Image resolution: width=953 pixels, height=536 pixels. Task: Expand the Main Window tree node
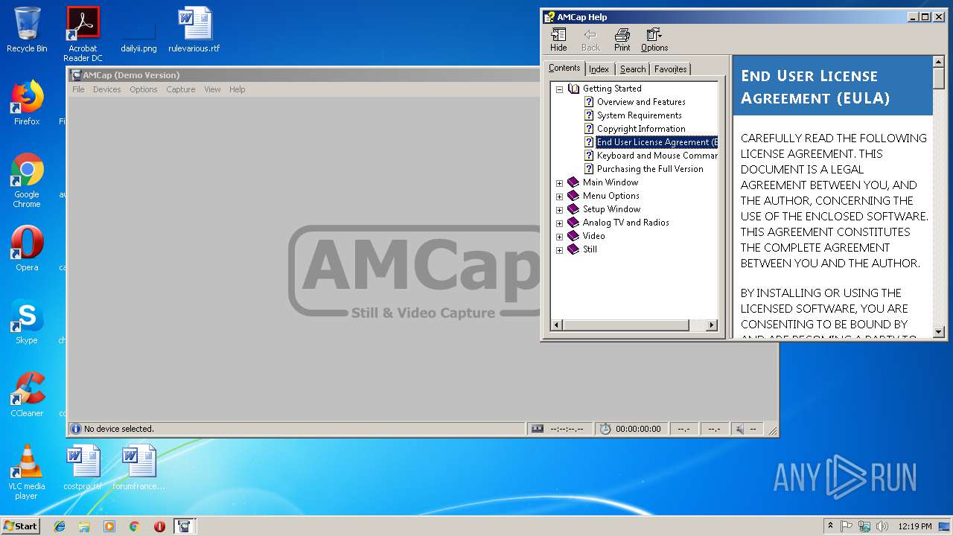[559, 182]
